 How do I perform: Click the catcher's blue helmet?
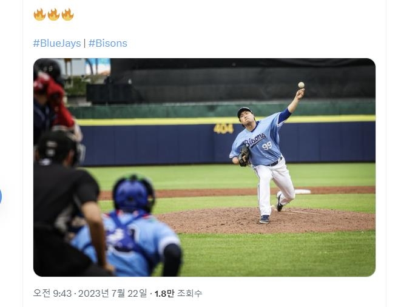click(133, 193)
